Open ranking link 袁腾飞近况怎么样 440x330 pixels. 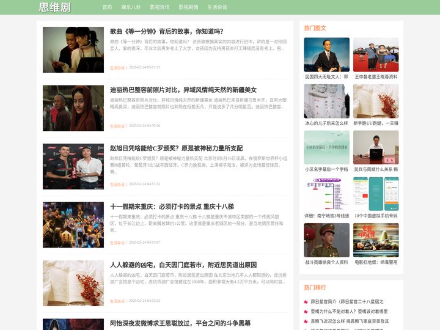point(350,321)
